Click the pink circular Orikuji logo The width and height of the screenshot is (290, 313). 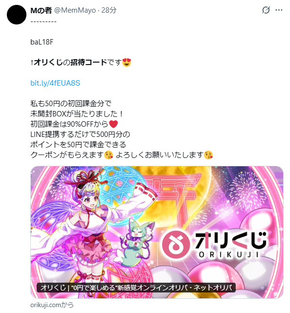tap(176, 244)
